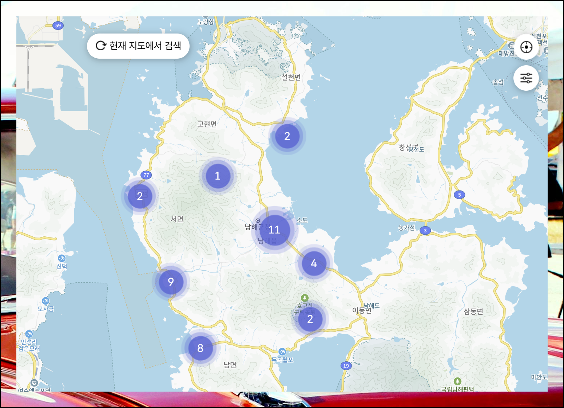Click the 솔섬 island label

click(498, 82)
